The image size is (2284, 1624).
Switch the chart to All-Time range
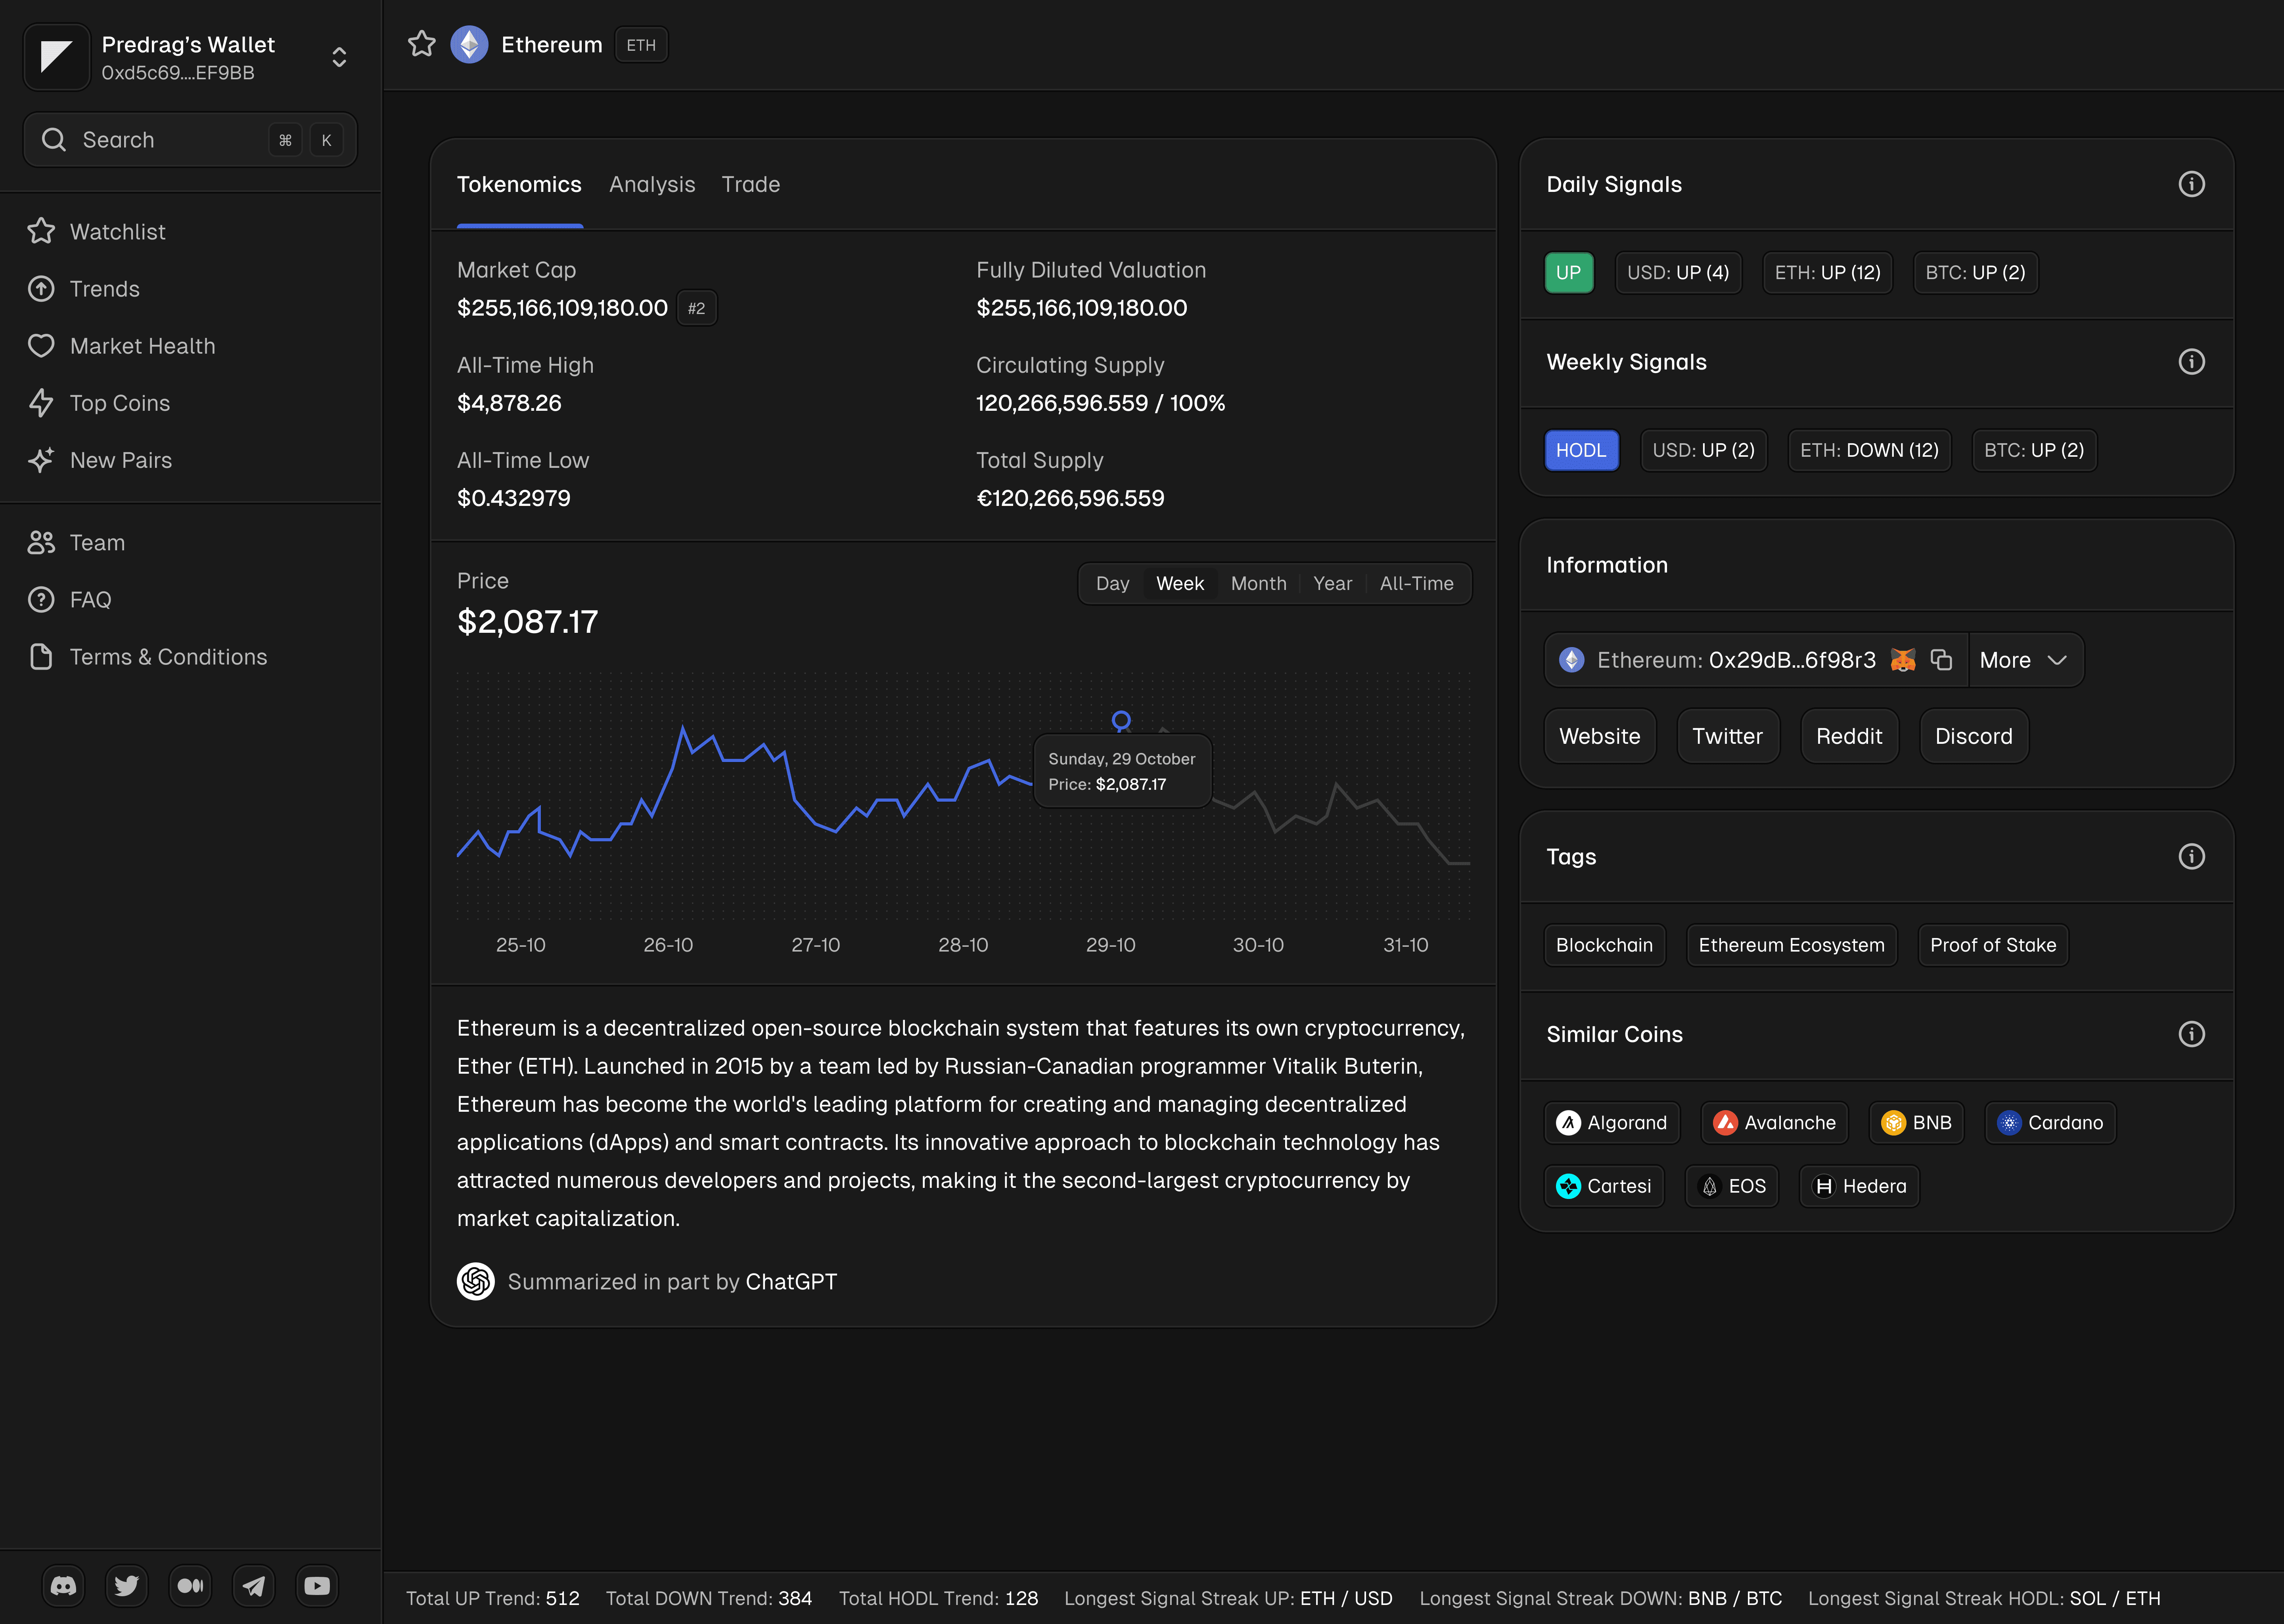pos(1416,583)
